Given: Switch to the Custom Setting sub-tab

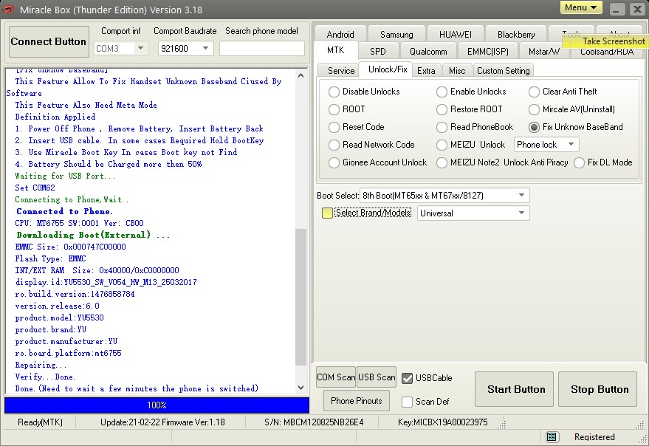Looking at the screenshot, I should 504,70.
